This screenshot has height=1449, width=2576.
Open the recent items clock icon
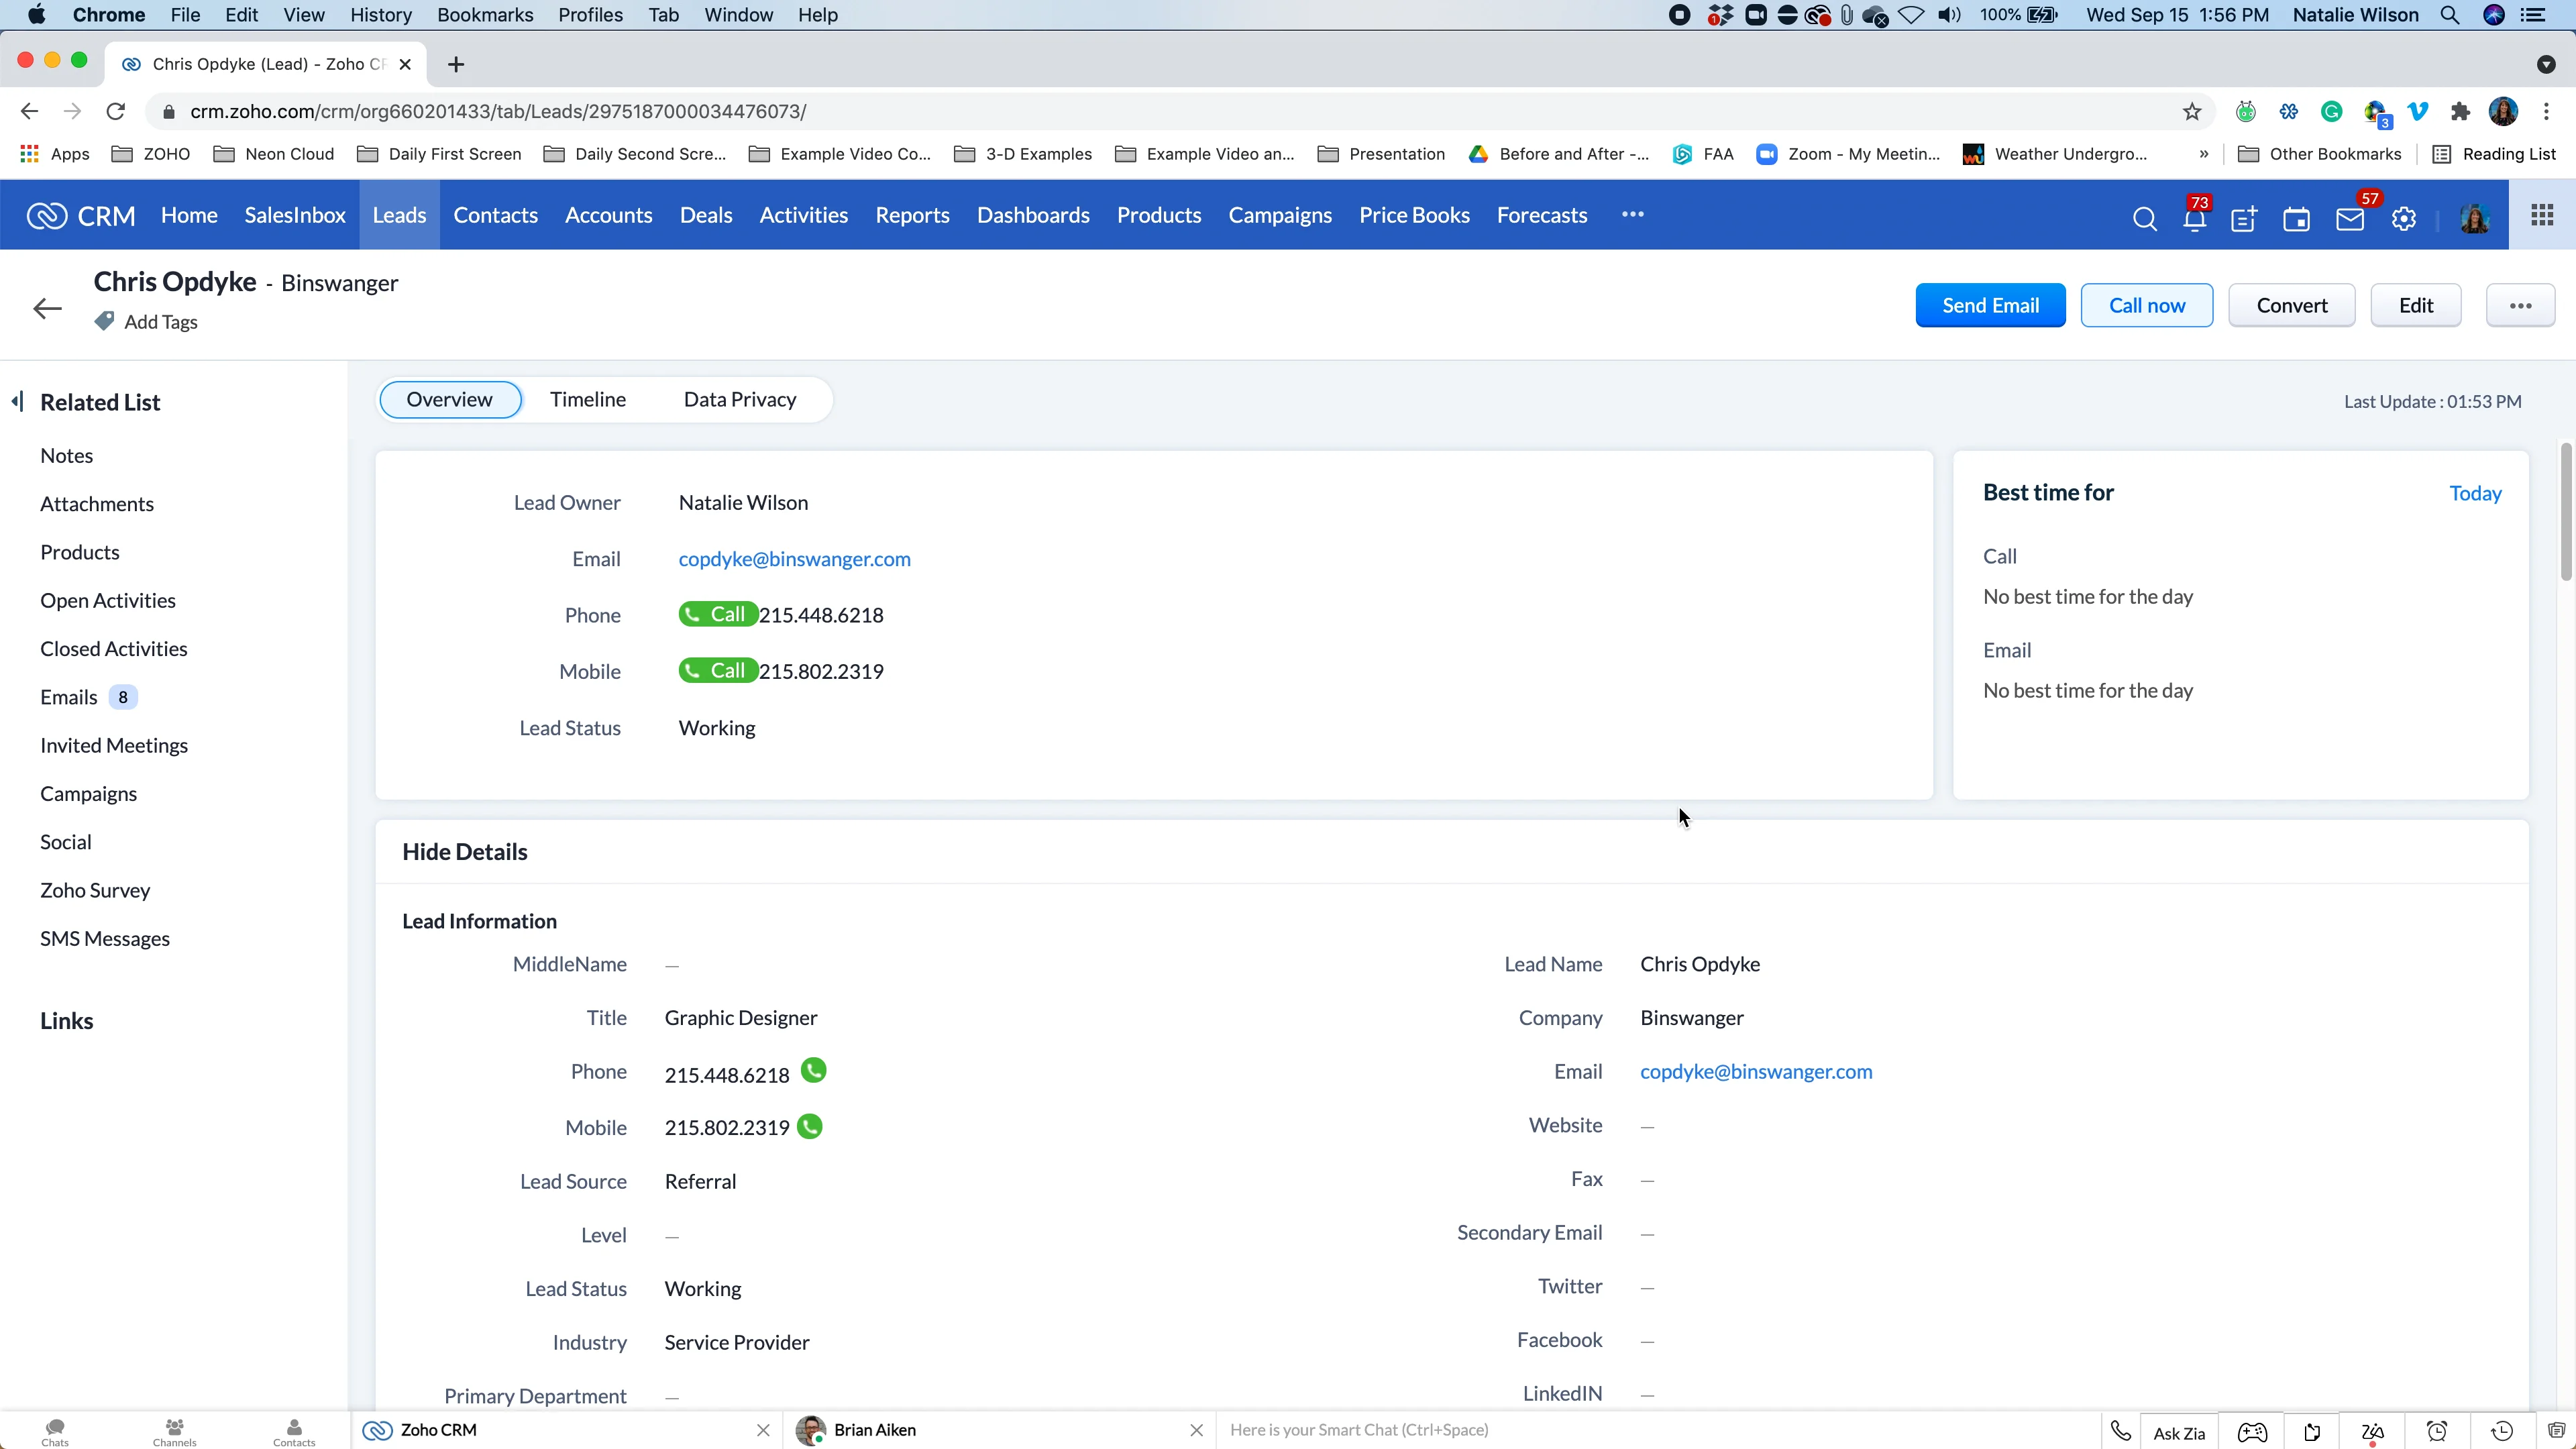pyautogui.click(x=2502, y=1431)
